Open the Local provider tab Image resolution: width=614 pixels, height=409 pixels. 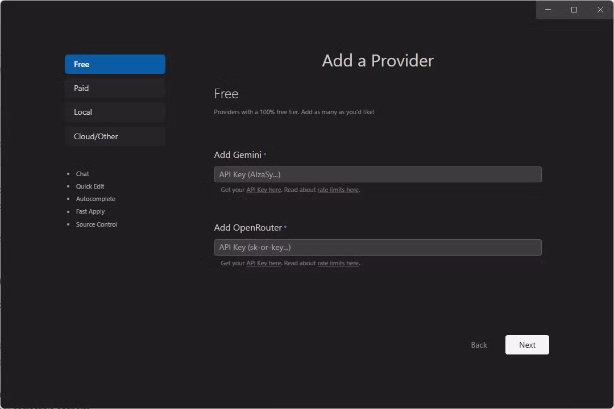(115, 112)
